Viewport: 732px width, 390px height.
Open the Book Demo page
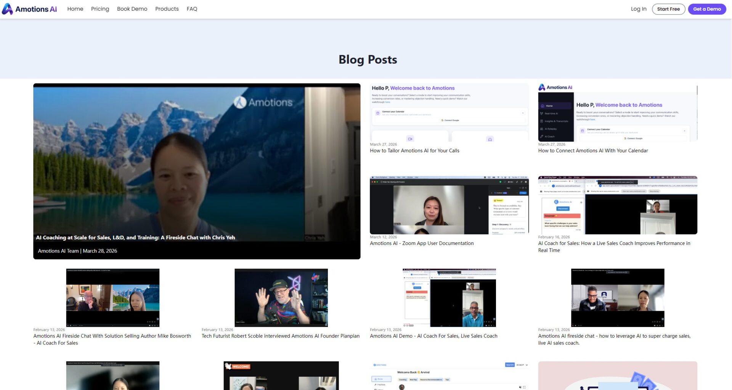coord(132,9)
